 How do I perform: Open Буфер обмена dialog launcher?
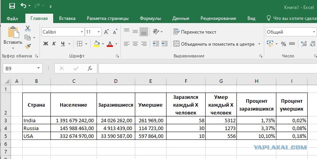(36, 56)
